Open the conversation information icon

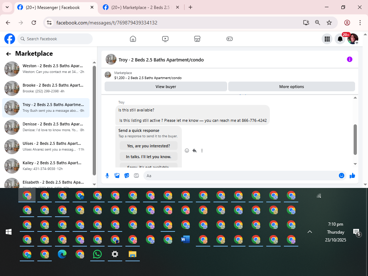pyautogui.click(x=349, y=59)
